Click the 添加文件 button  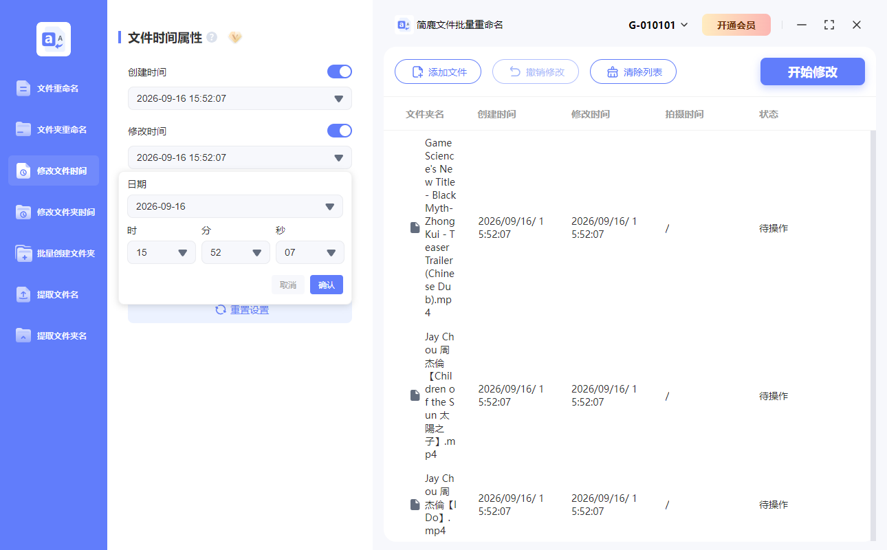(438, 71)
